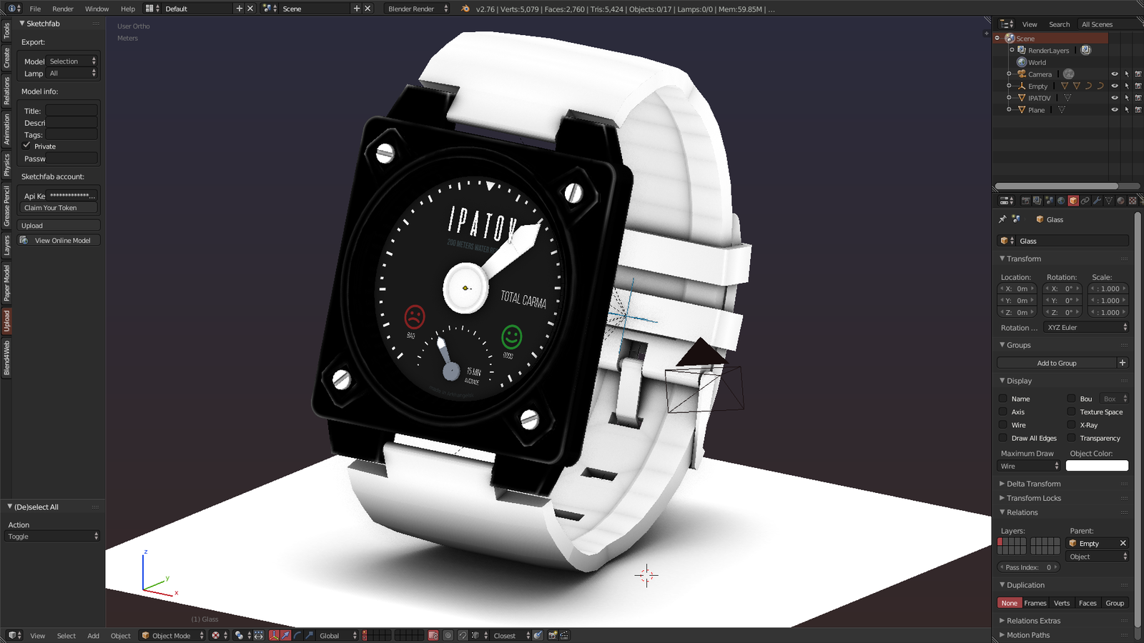
Task: Open the Constraints chain-link properties tab
Action: coord(1085,201)
